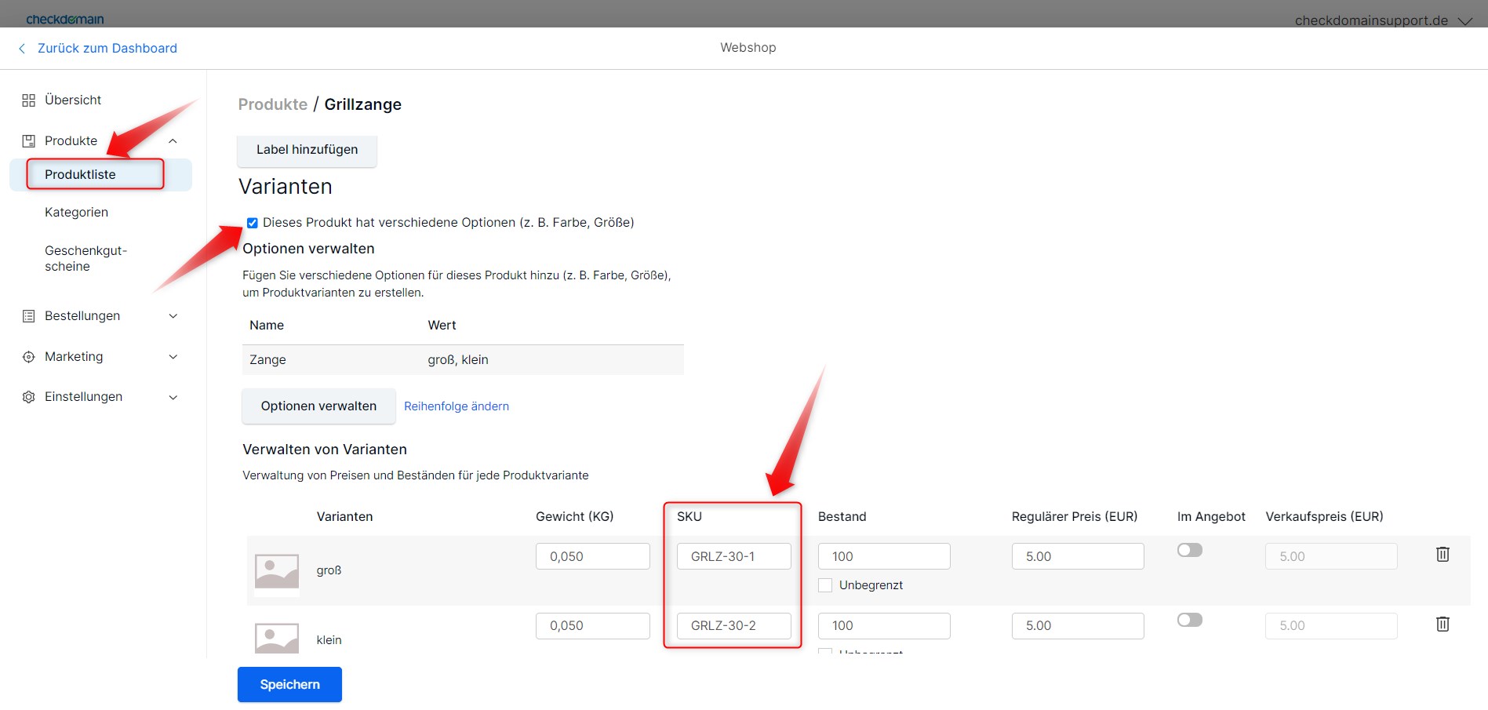Click the Marketing target icon
This screenshot has height=710, width=1488.
click(x=29, y=357)
